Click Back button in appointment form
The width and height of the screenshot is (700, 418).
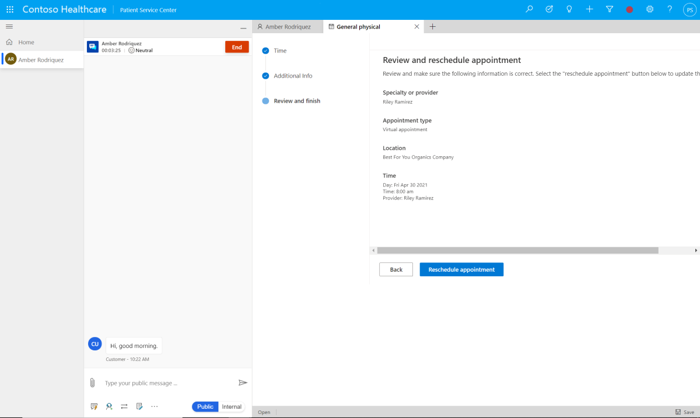coord(396,269)
